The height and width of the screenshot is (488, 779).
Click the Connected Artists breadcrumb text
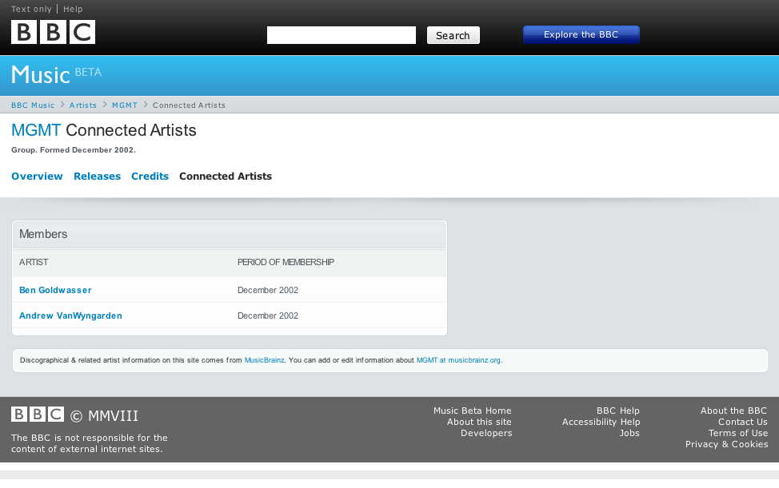click(189, 105)
